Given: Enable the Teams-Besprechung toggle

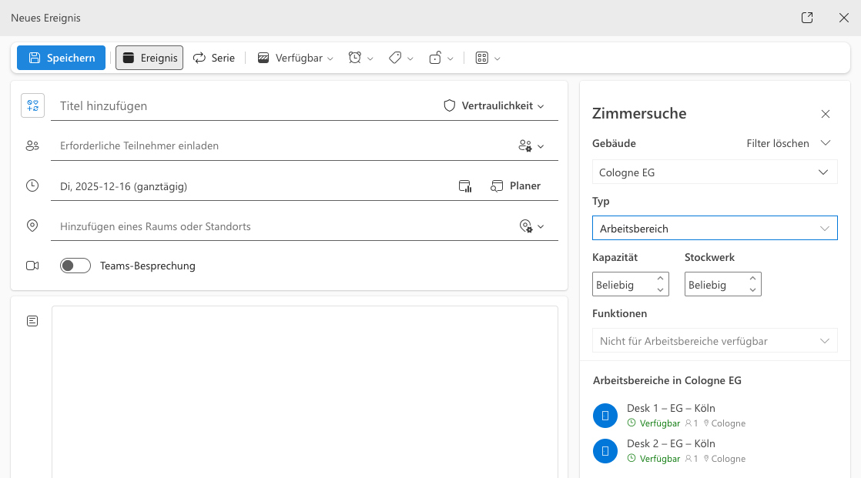Looking at the screenshot, I should pos(75,266).
